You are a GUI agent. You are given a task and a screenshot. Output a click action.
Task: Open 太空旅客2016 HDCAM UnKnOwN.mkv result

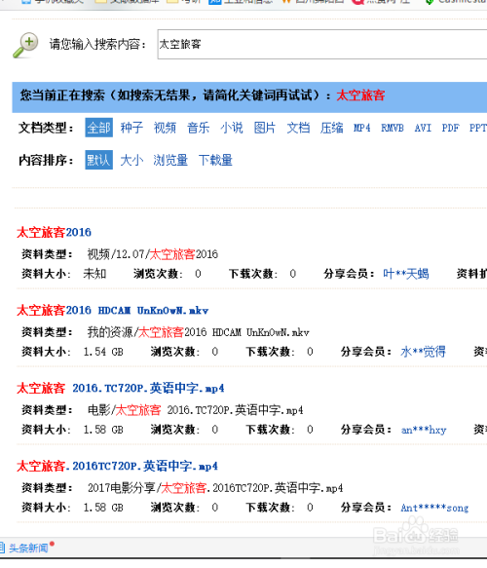pyautogui.click(x=113, y=311)
